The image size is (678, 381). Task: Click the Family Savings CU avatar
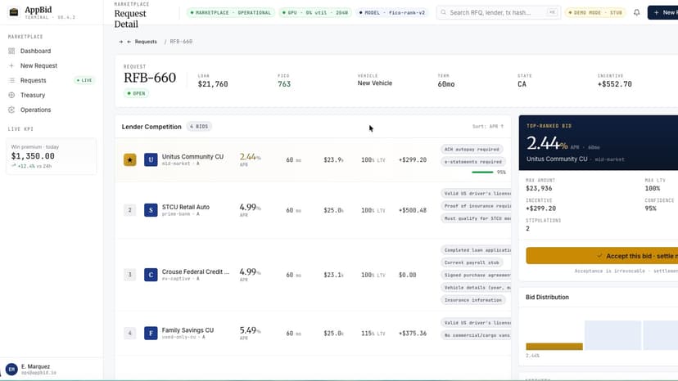151,333
